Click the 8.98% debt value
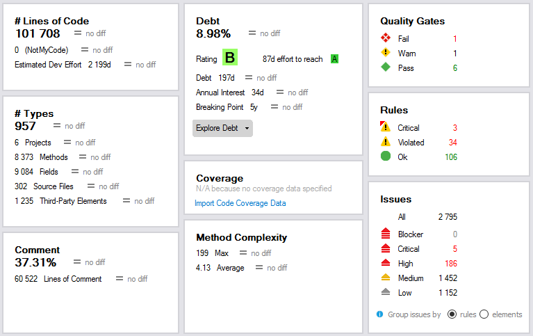This screenshot has height=336, width=533. coord(213,33)
